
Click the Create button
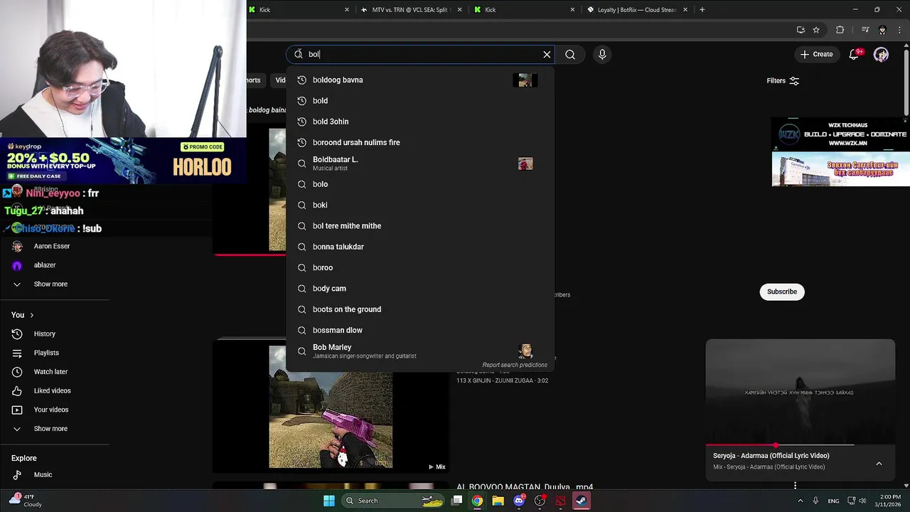click(x=816, y=54)
